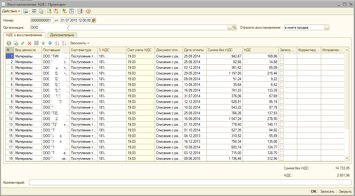Select the cell with sum 1 197,00
Viewport: 355px width, 196px height.
tap(224, 73)
